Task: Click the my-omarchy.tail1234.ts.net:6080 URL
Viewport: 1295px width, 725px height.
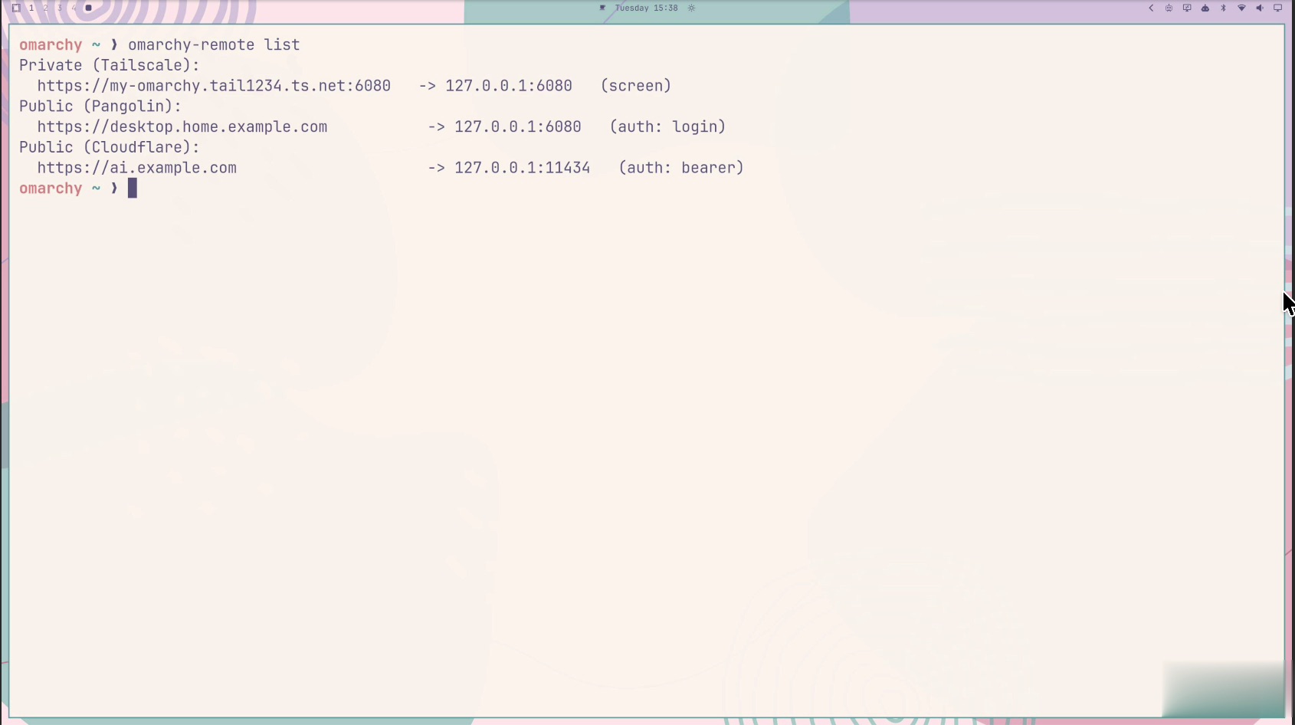Action: click(214, 86)
